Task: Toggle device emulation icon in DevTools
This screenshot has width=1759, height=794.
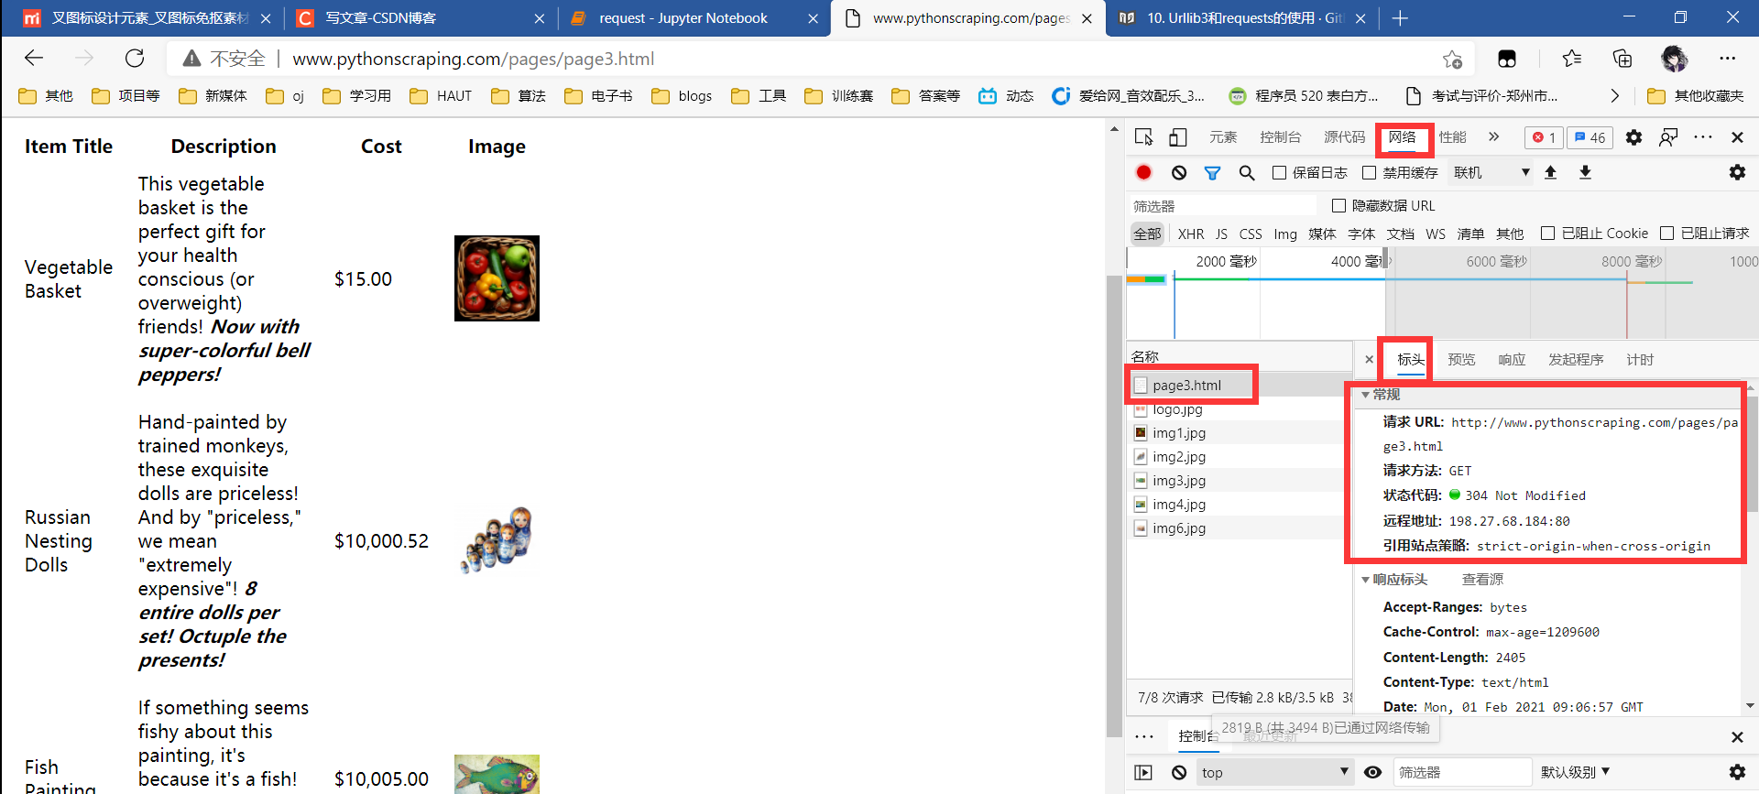Action: [x=1178, y=137]
